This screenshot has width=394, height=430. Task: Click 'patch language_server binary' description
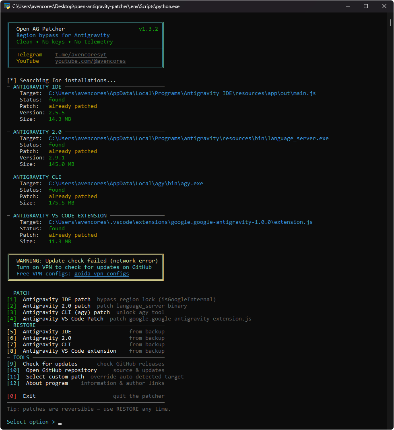pyautogui.click(x=142, y=306)
